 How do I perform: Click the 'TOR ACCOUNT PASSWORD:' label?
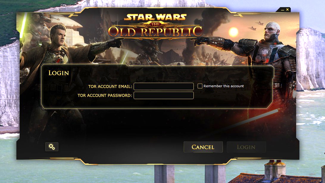[x=105, y=95]
